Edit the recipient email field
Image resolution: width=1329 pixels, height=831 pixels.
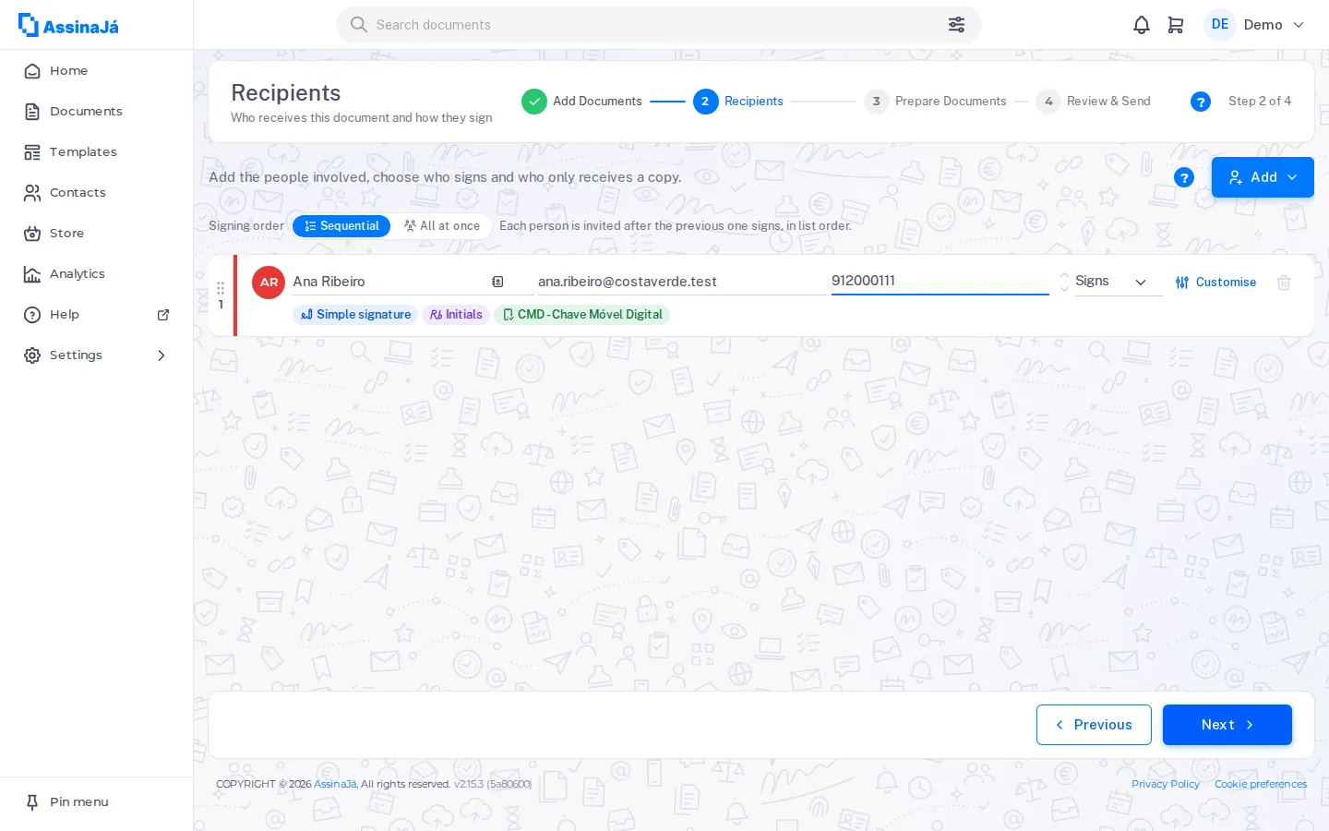pyautogui.click(x=681, y=282)
